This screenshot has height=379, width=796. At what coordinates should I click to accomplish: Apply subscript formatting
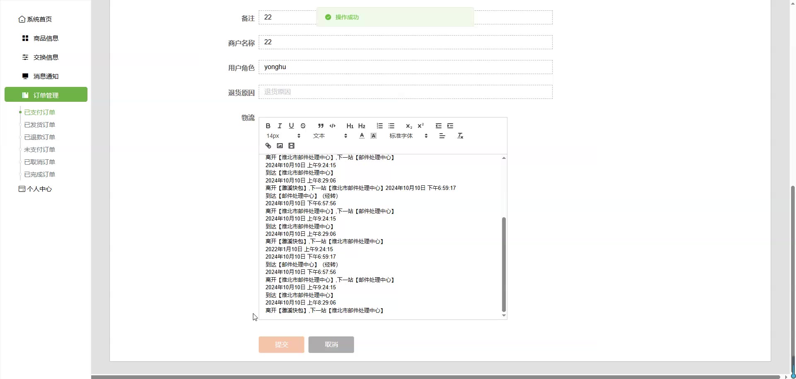coord(409,126)
